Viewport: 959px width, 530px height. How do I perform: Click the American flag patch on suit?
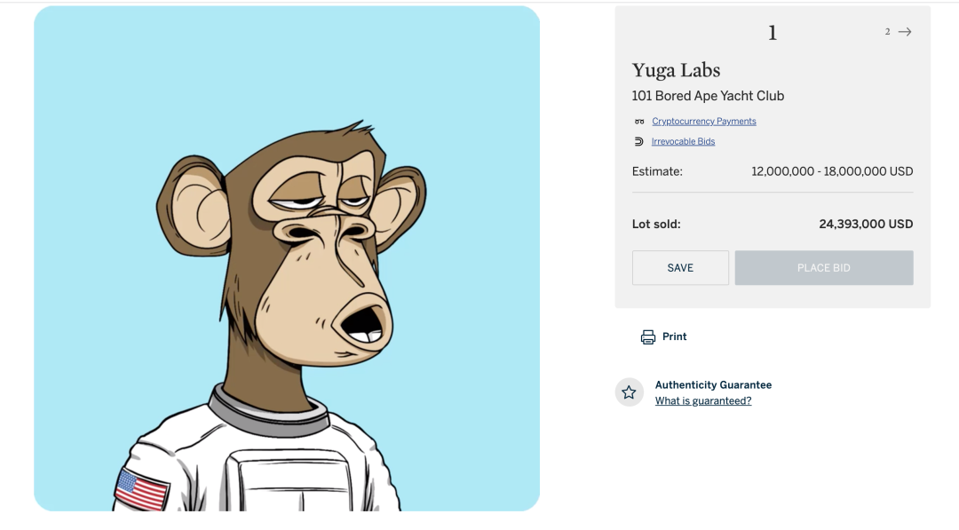point(142,490)
